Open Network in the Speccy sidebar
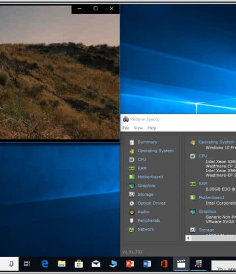 (x=146, y=229)
